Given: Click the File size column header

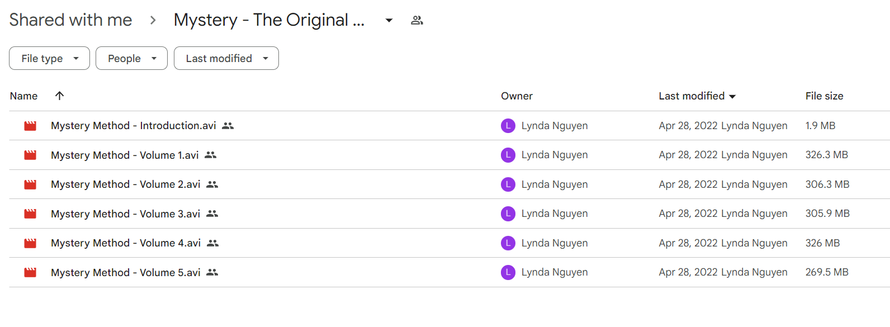Looking at the screenshot, I should [824, 96].
